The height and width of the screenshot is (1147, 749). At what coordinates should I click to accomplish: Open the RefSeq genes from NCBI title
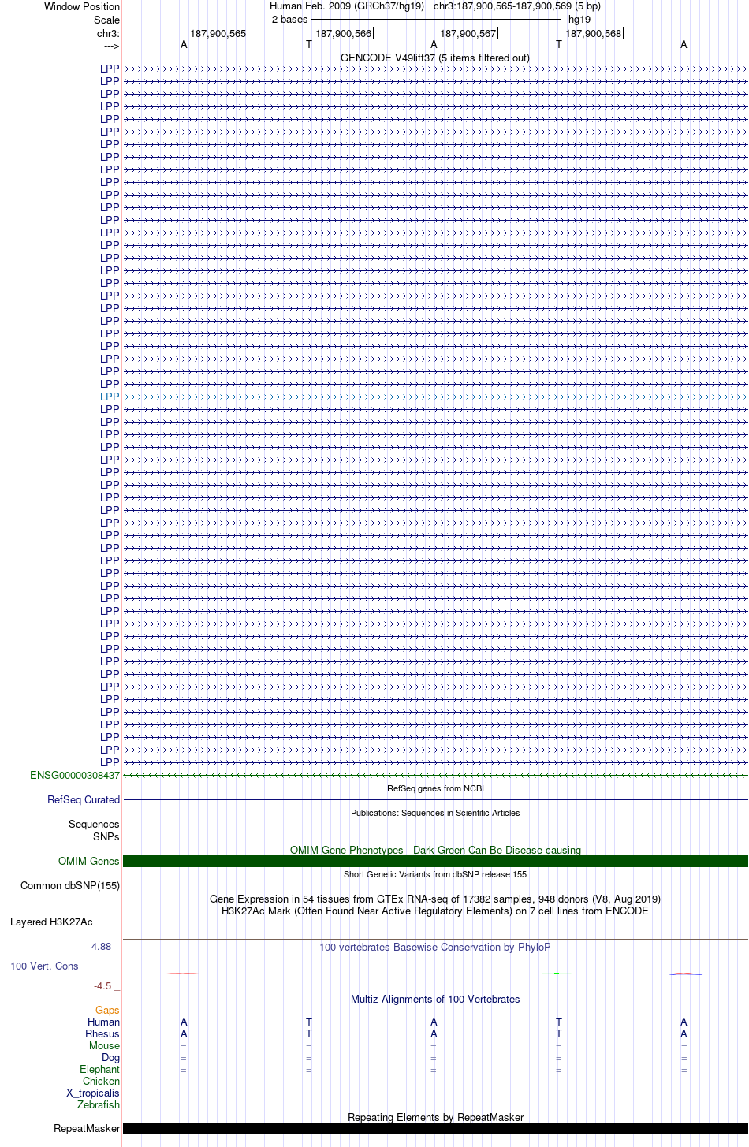coord(435,788)
